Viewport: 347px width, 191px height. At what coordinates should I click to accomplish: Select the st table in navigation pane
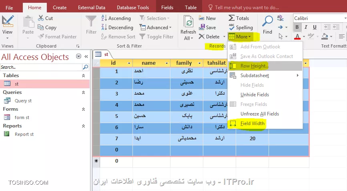point(45,84)
